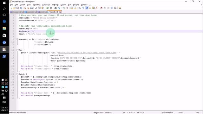Click the Close All toolbar icon
The width and height of the screenshot is (203, 114).
[x=28, y=8]
